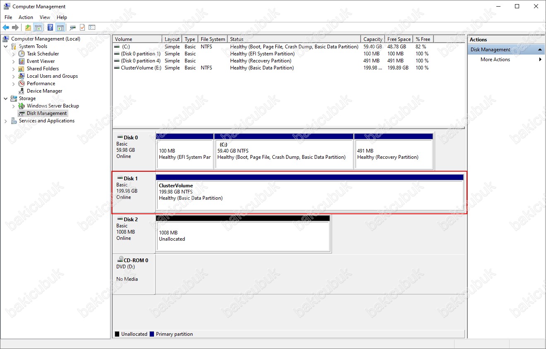Sort by the Free Space column header
The height and width of the screenshot is (349, 546).
point(399,39)
